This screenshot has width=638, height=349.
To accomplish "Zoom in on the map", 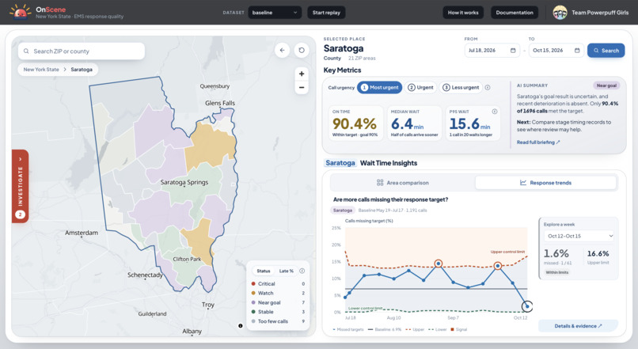I will click(x=302, y=74).
